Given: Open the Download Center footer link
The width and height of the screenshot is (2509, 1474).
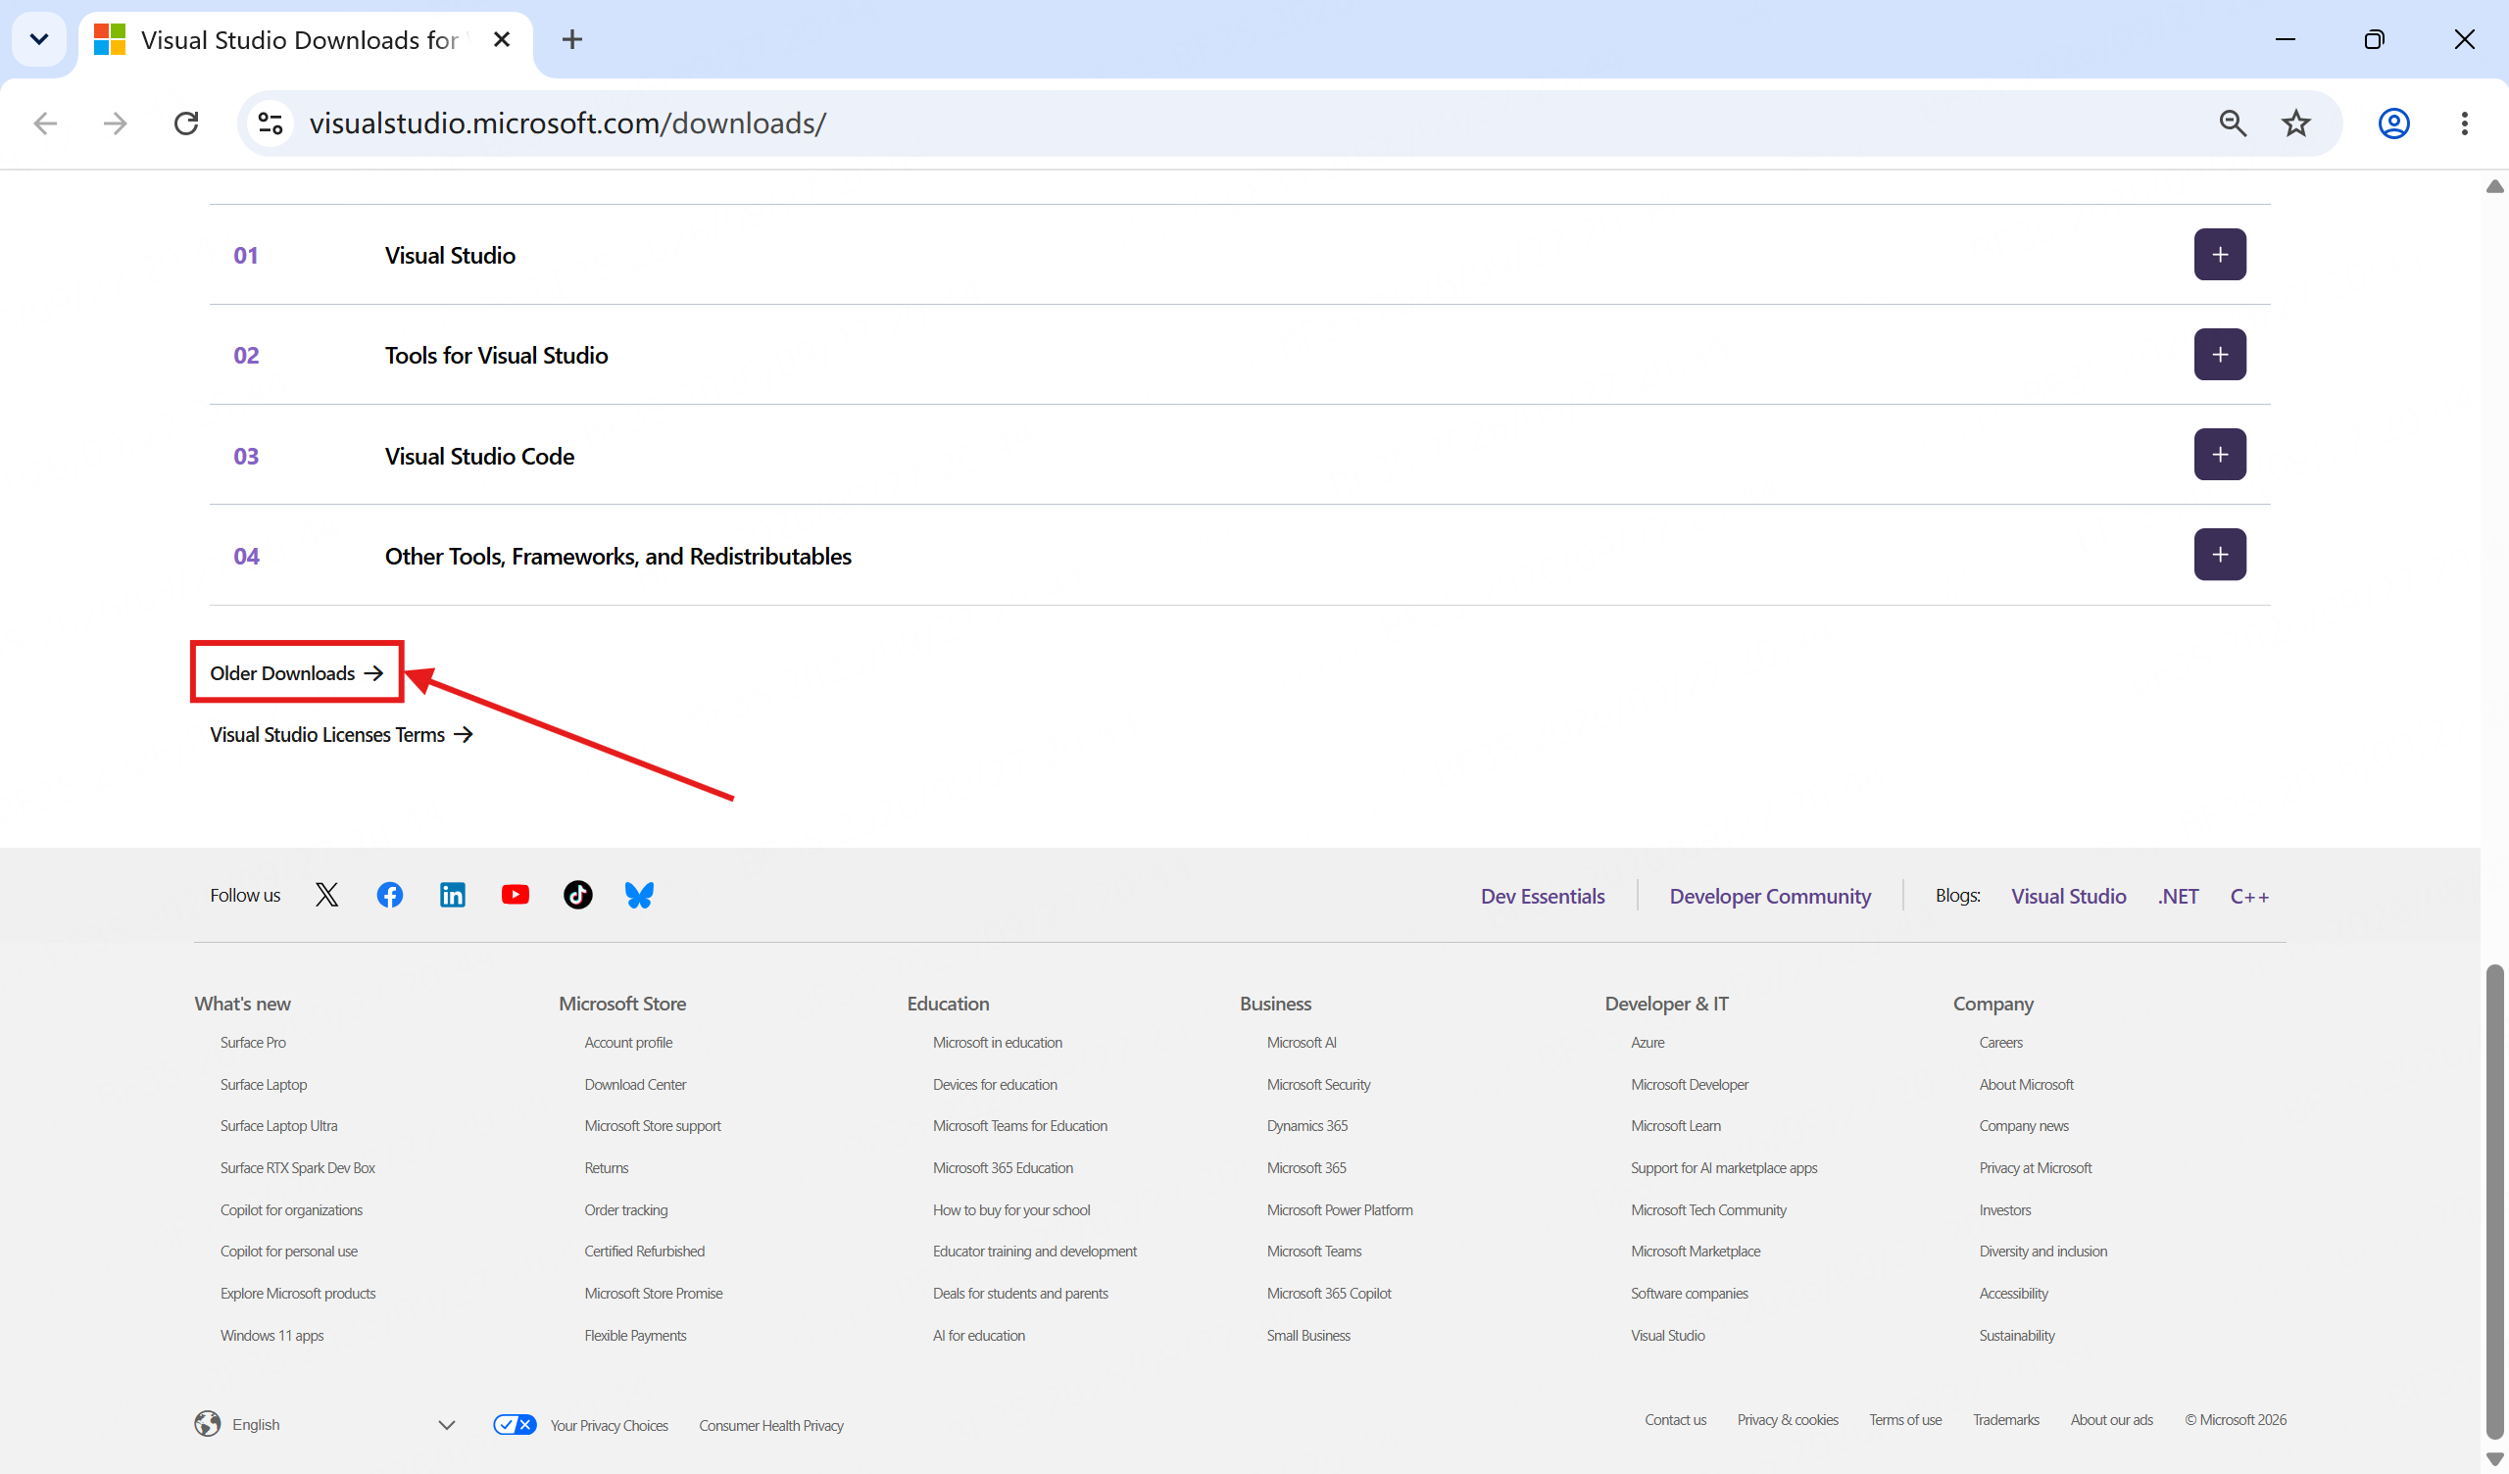Looking at the screenshot, I should (635, 1085).
